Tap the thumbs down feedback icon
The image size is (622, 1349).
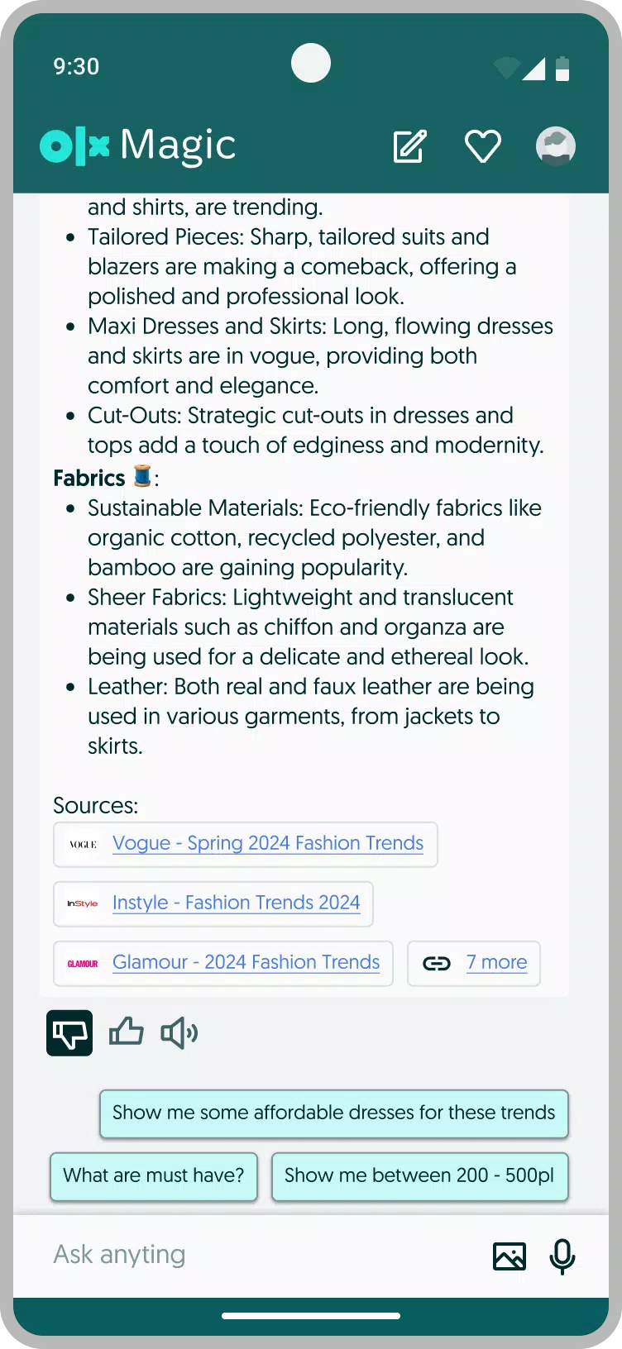[x=69, y=1032]
